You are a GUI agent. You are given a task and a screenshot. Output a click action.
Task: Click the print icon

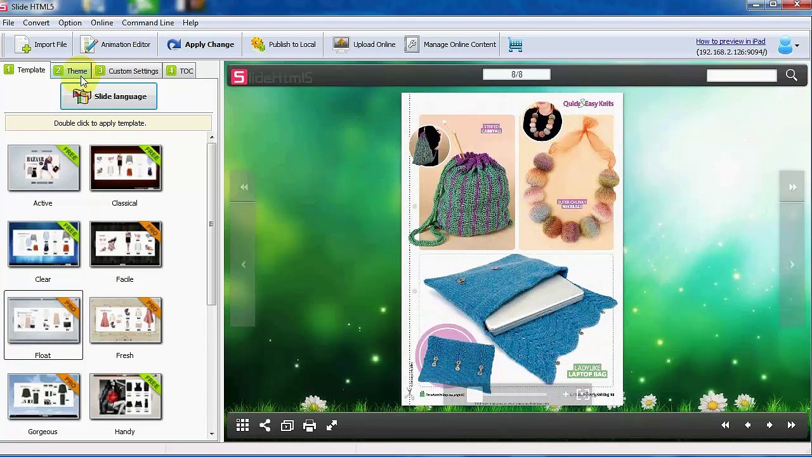[x=309, y=426]
